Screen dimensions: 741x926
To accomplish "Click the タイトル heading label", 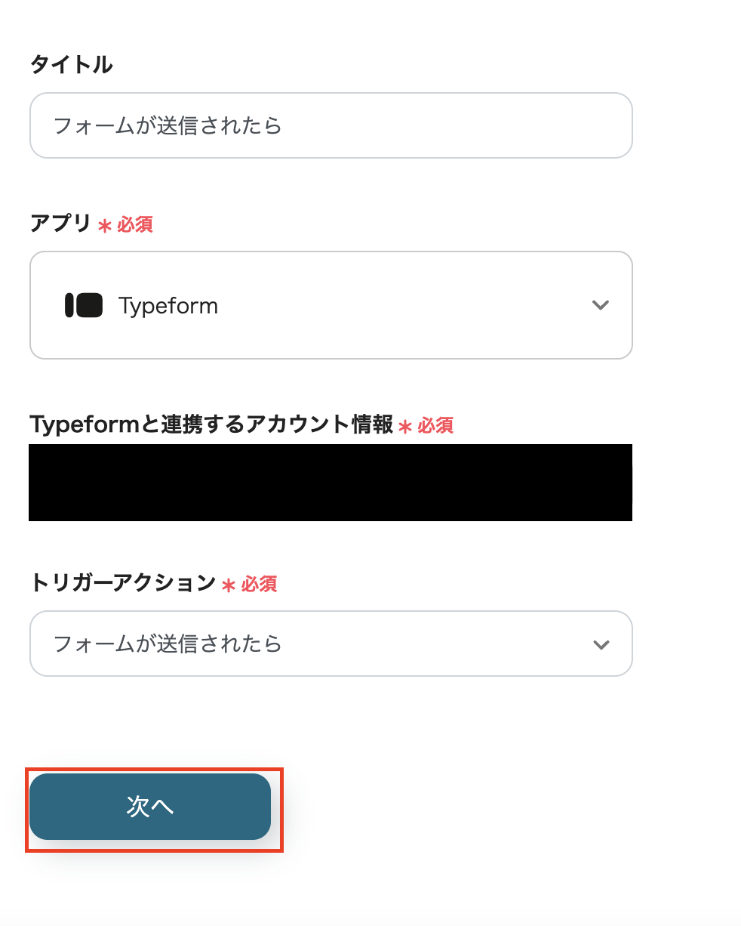I will click(x=71, y=65).
